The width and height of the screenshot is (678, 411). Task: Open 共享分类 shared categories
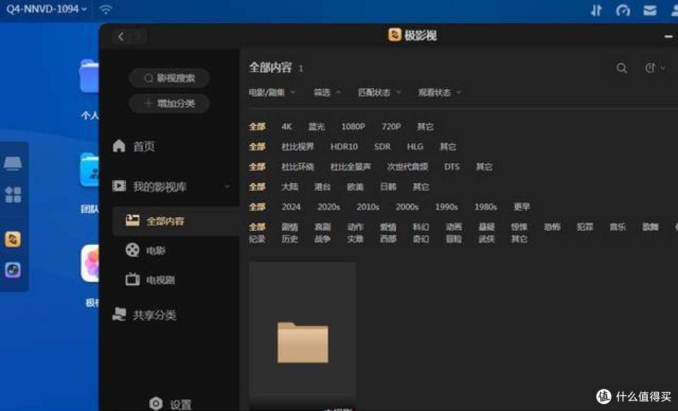pyautogui.click(x=144, y=314)
